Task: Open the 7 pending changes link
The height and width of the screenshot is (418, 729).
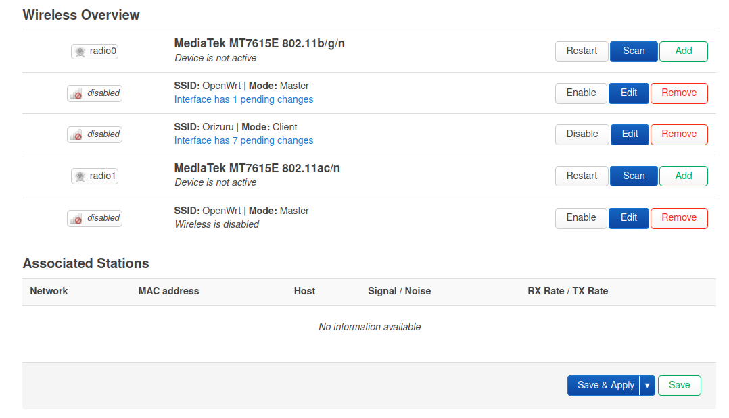Action: pos(243,140)
